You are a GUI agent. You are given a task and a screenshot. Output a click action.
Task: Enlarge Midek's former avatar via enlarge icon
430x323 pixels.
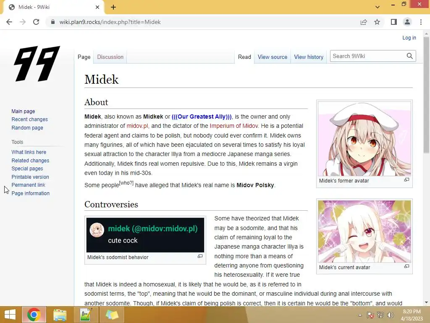[x=406, y=180]
